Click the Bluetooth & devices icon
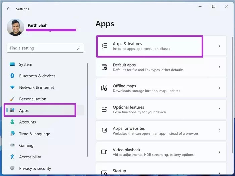Screen dimensions: 235x176 click(x=12, y=76)
